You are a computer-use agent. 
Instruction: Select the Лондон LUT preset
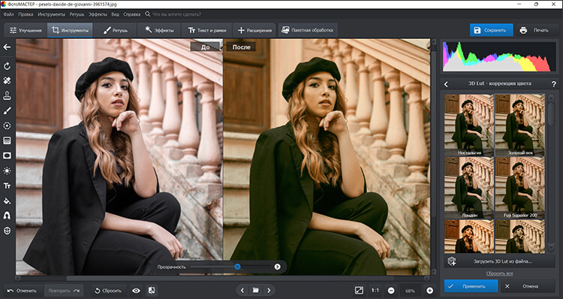click(469, 188)
